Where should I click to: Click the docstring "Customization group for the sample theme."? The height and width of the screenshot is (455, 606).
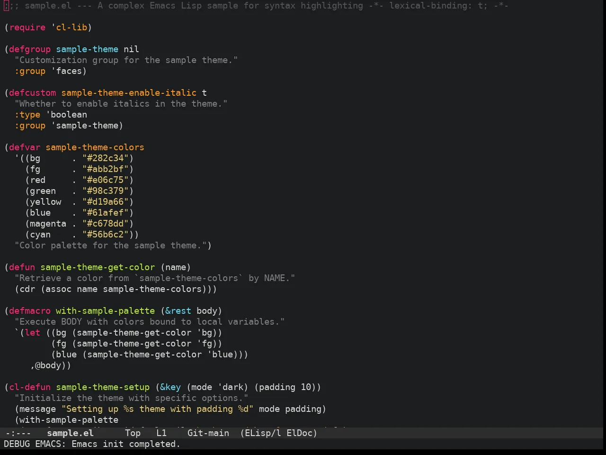(126, 60)
